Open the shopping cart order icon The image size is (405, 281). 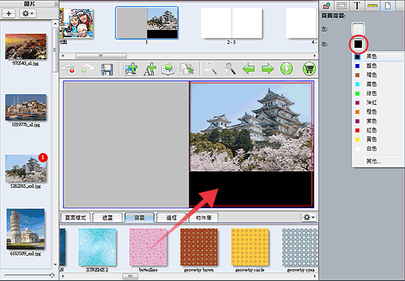[309, 69]
